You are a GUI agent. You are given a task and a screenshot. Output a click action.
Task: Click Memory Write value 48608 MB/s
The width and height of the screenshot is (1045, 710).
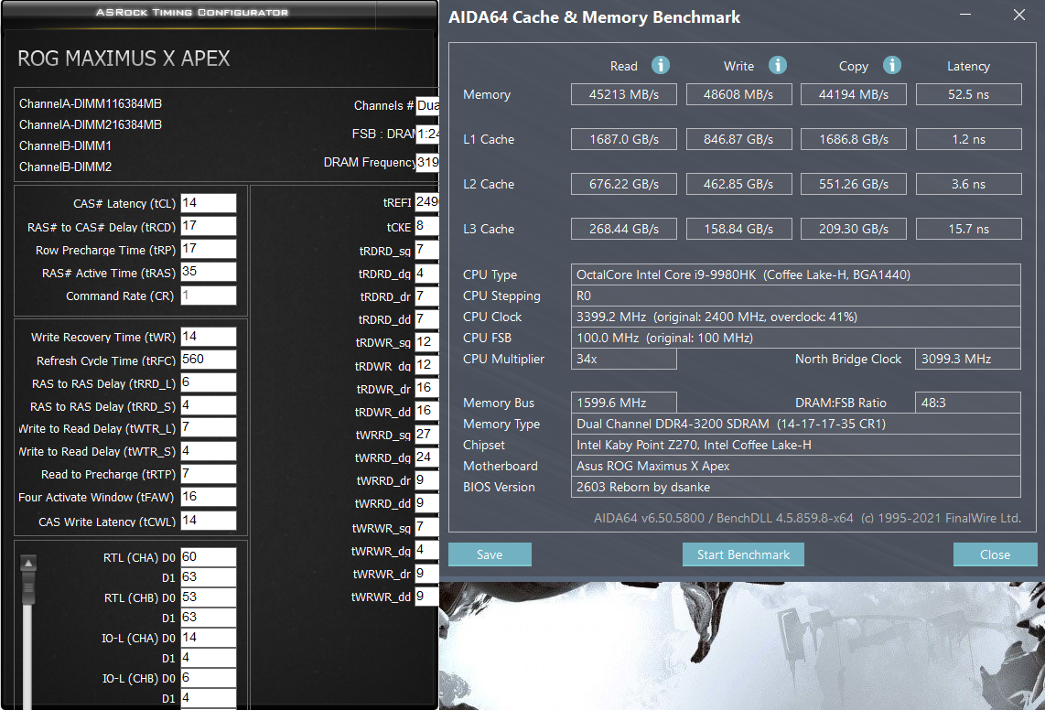click(x=739, y=94)
